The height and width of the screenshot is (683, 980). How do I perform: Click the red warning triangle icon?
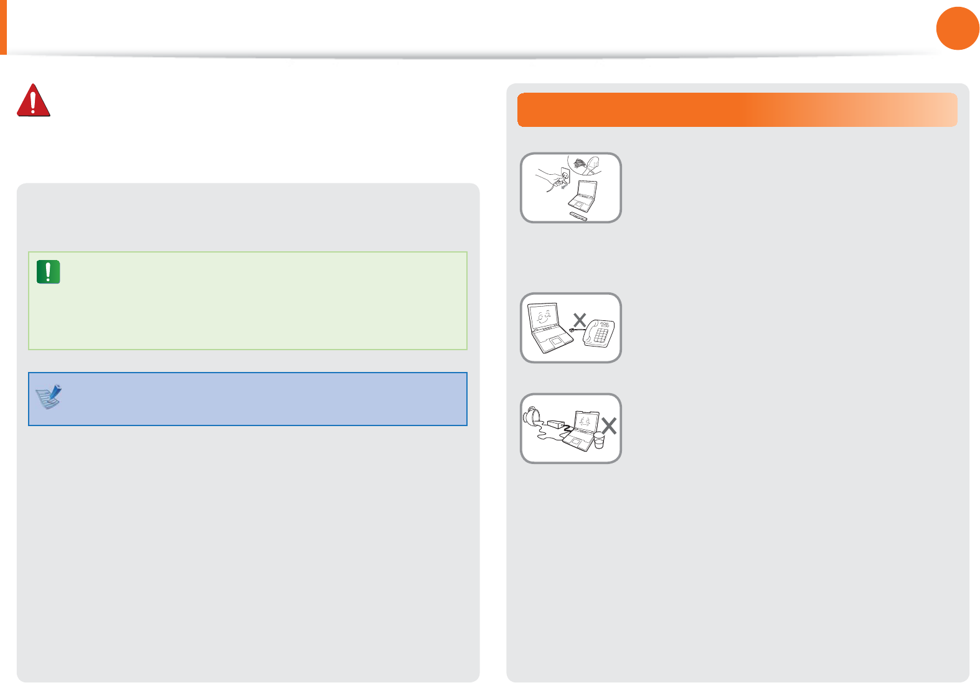click(34, 100)
